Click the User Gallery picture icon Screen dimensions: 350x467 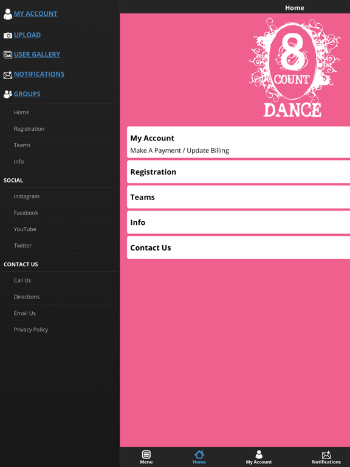point(8,55)
